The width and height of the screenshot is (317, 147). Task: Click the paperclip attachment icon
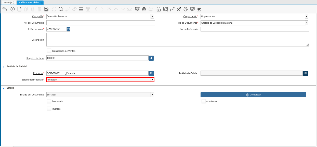click(x=68, y=9)
